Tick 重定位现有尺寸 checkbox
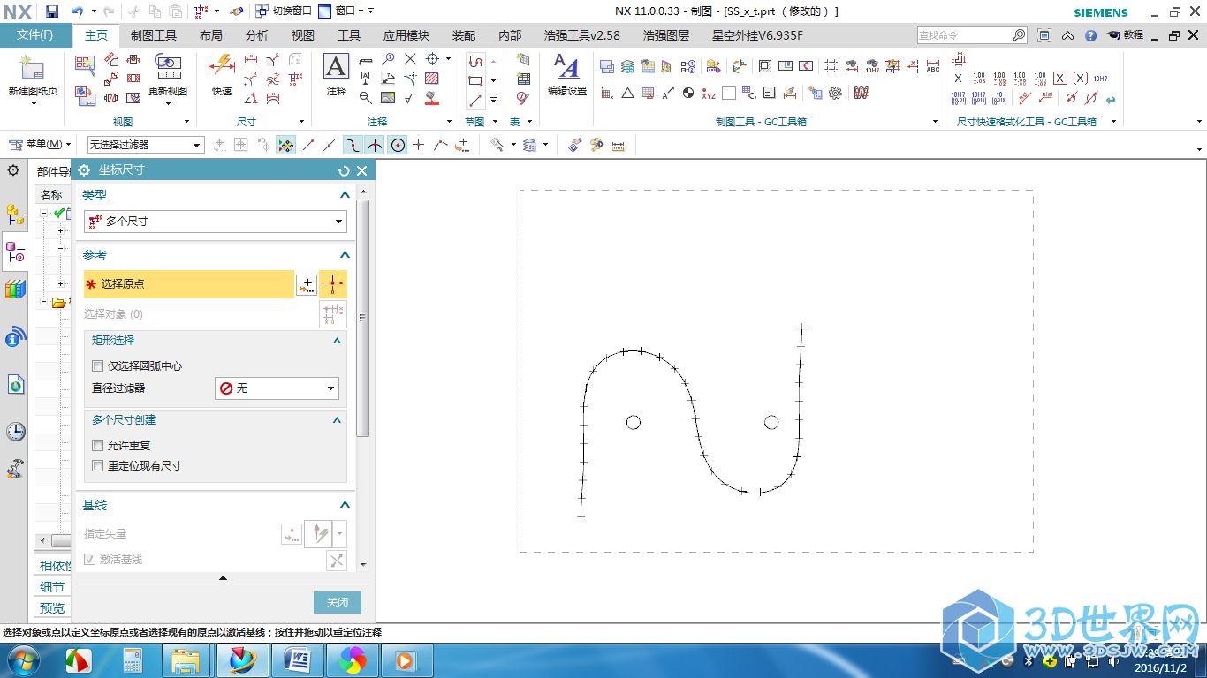This screenshot has height=678, width=1207. pos(98,465)
